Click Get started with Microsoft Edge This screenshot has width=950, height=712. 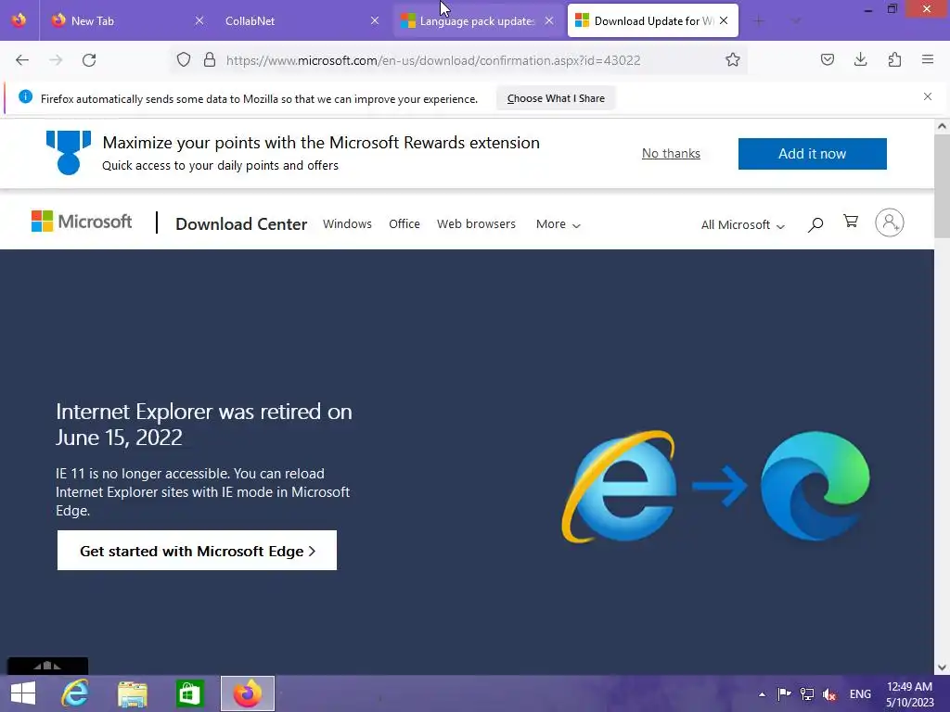click(x=197, y=551)
